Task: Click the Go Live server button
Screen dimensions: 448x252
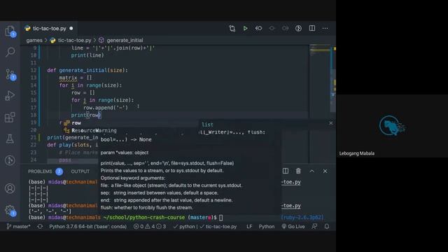Action: (293, 227)
